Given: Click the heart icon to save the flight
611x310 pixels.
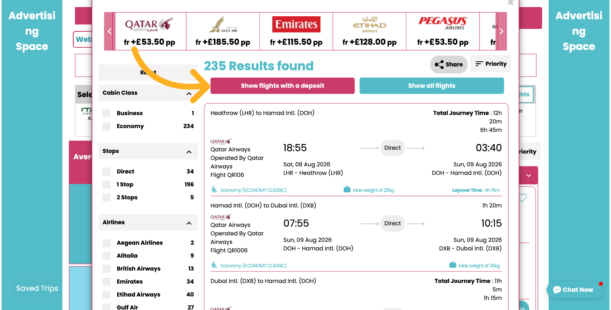Looking at the screenshot, I should pyautogui.click(x=522, y=198).
